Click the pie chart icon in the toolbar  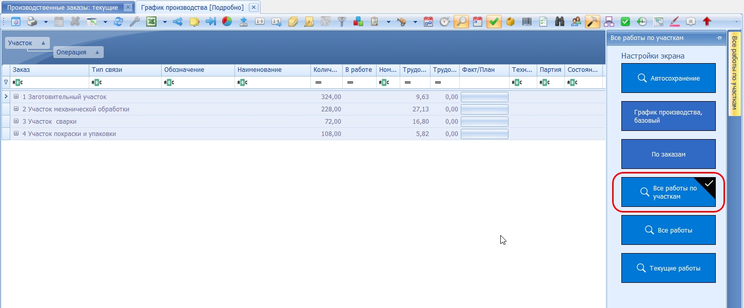pos(227,22)
